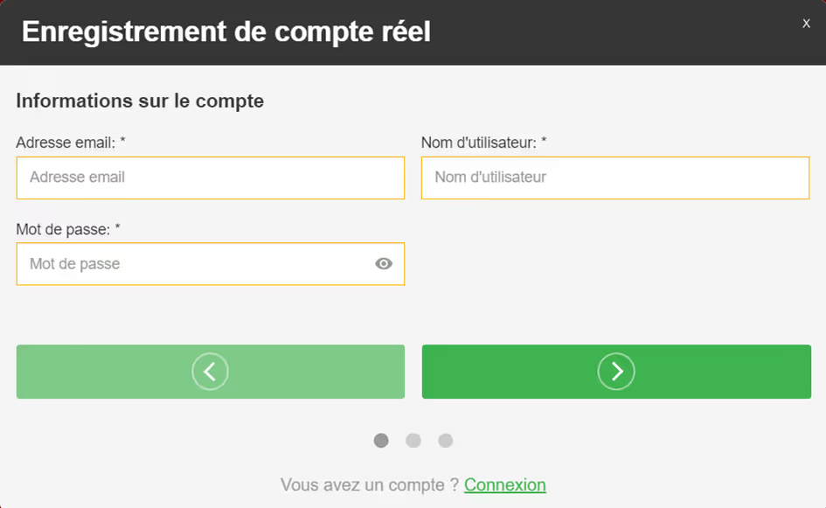The width and height of the screenshot is (826, 508).
Task: Click the 'Enregistrement de compte réel' title
Action: 226,31
